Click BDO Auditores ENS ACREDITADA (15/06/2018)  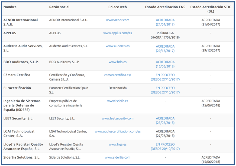click(165, 64)
